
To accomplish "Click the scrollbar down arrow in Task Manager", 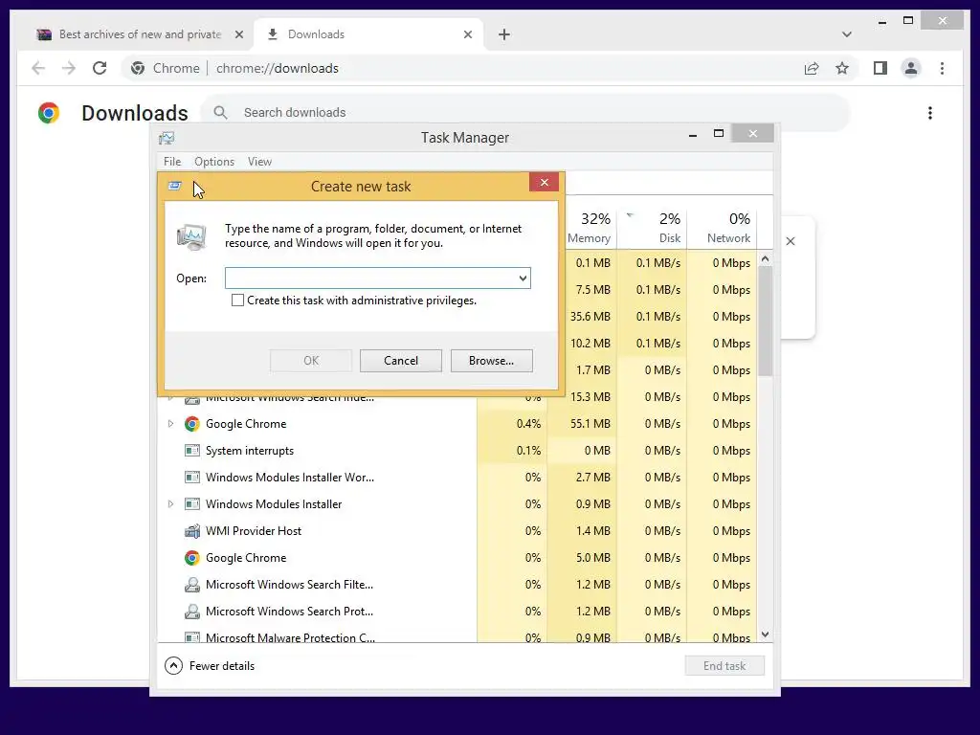I will 765,635.
